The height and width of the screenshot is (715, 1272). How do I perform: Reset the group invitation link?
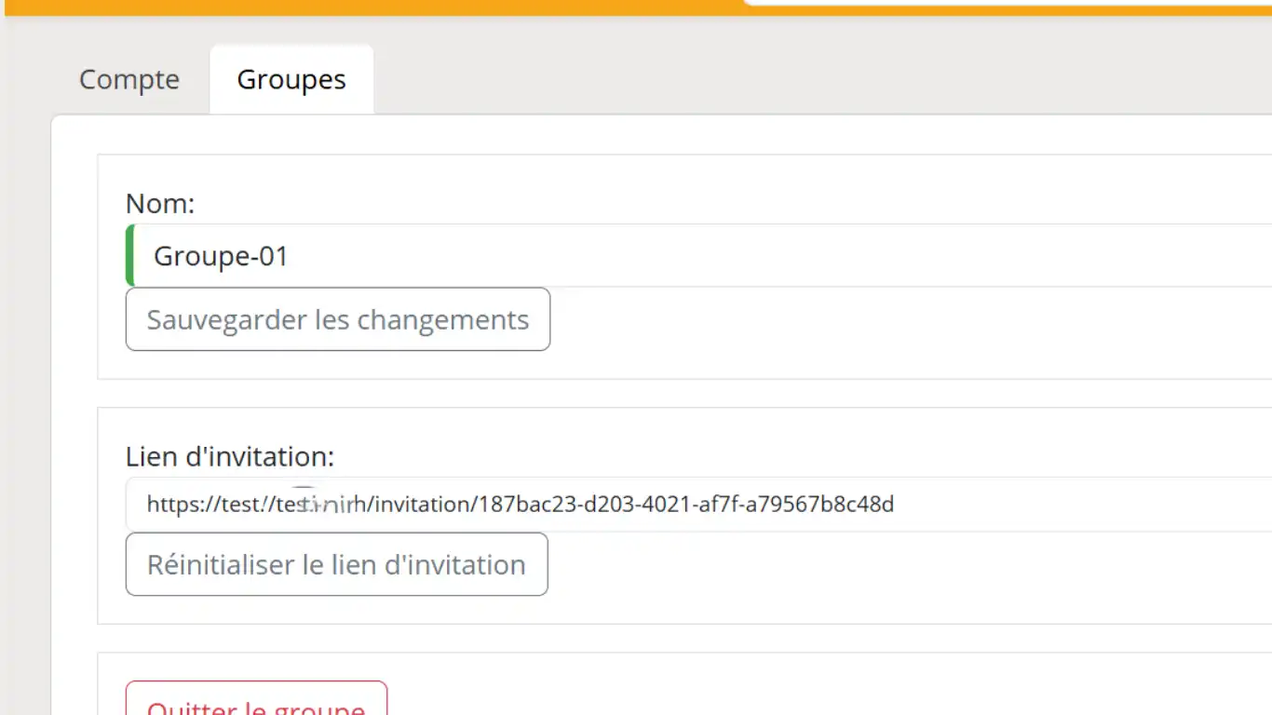tap(335, 564)
